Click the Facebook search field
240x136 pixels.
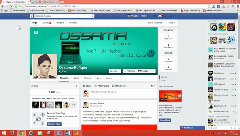click(64, 16)
